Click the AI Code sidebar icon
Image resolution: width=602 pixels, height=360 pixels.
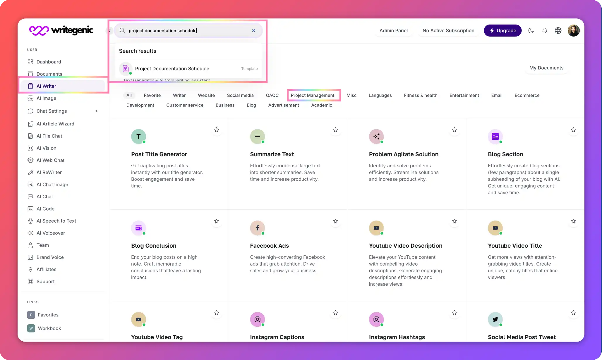point(30,209)
